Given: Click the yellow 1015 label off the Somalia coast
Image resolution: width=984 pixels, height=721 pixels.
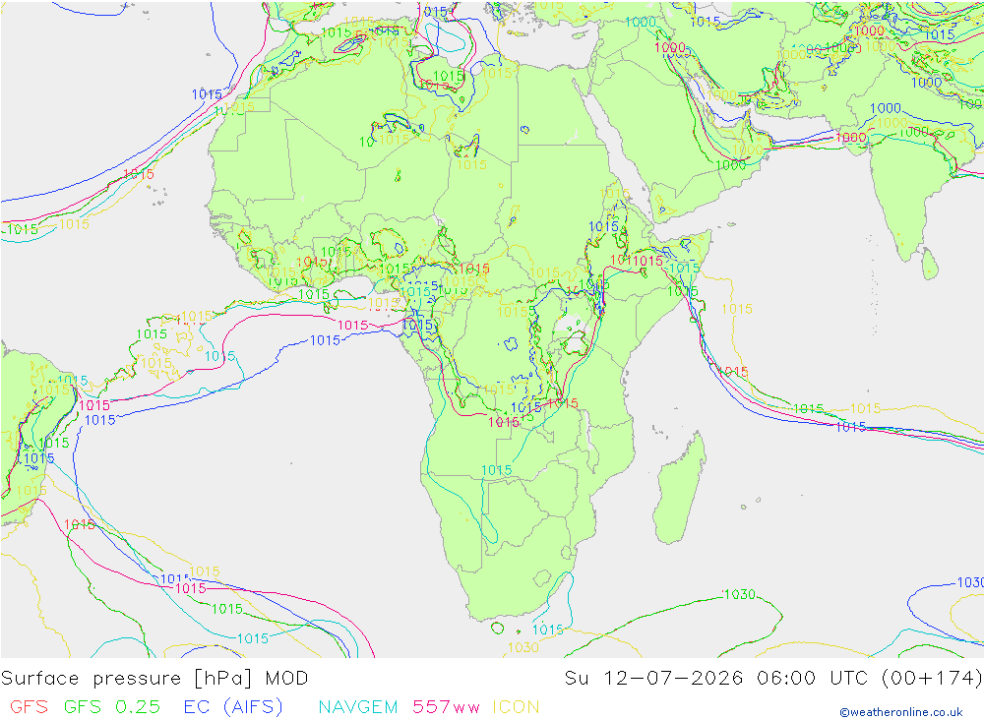Looking at the screenshot, I should (737, 309).
